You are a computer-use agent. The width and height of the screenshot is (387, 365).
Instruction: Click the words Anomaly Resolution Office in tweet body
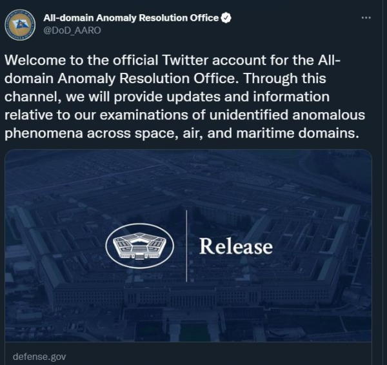click(x=146, y=79)
